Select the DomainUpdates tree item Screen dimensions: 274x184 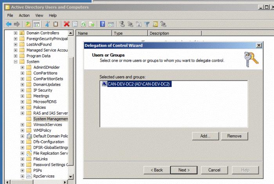tap(47, 85)
